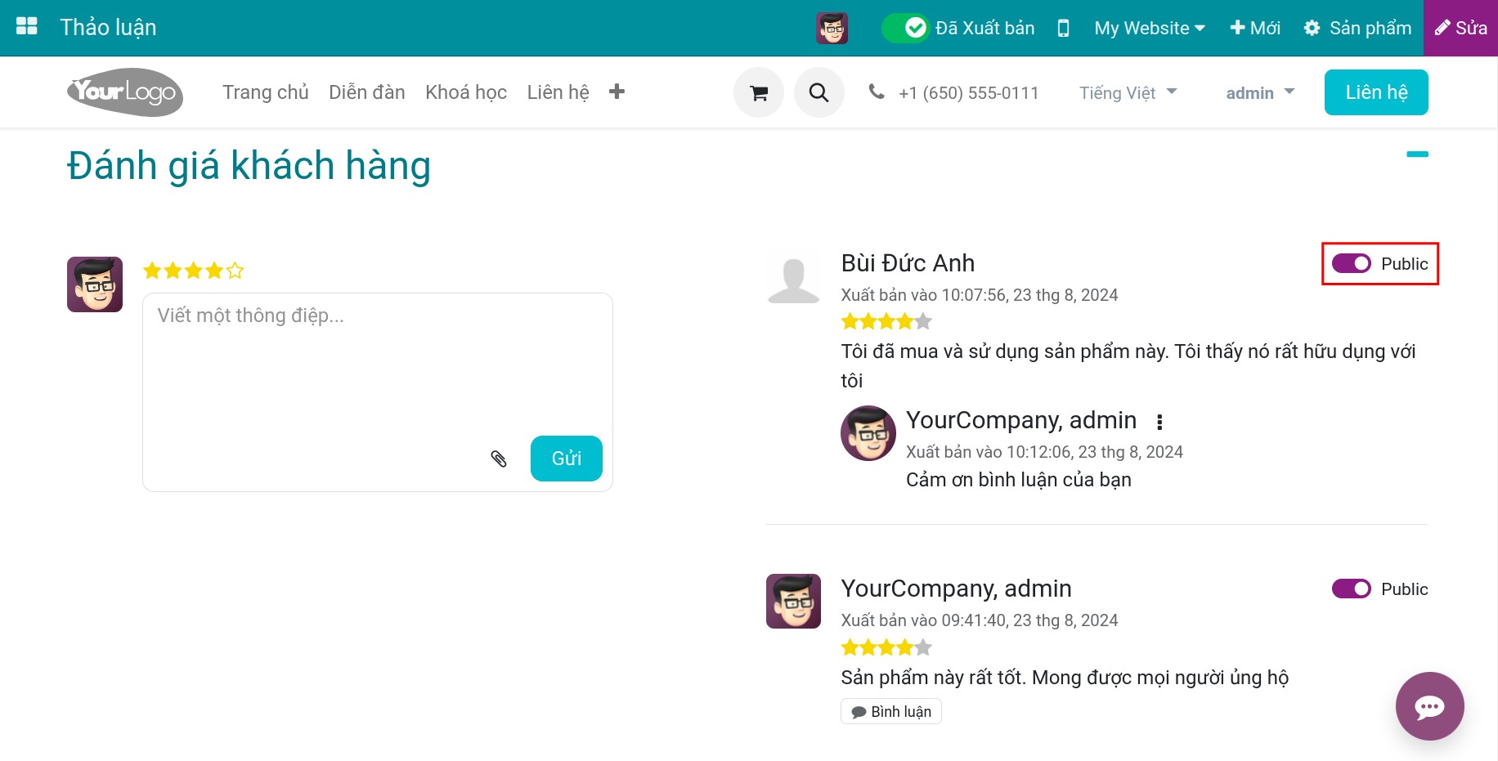Viewport: 1498px width, 761px height.
Task: Toggle Public switch on Bùi Đức Anh review
Action: [x=1352, y=263]
